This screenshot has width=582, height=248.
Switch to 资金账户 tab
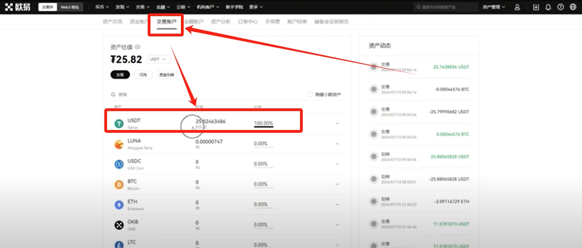point(139,22)
